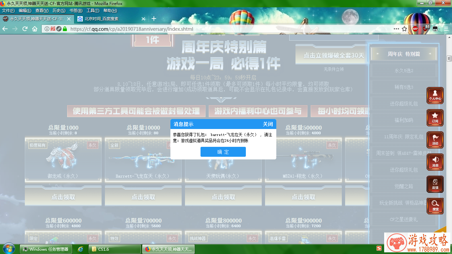
Task: Click scrollbar up arrow at top right
Action: (x=449, y=37)
